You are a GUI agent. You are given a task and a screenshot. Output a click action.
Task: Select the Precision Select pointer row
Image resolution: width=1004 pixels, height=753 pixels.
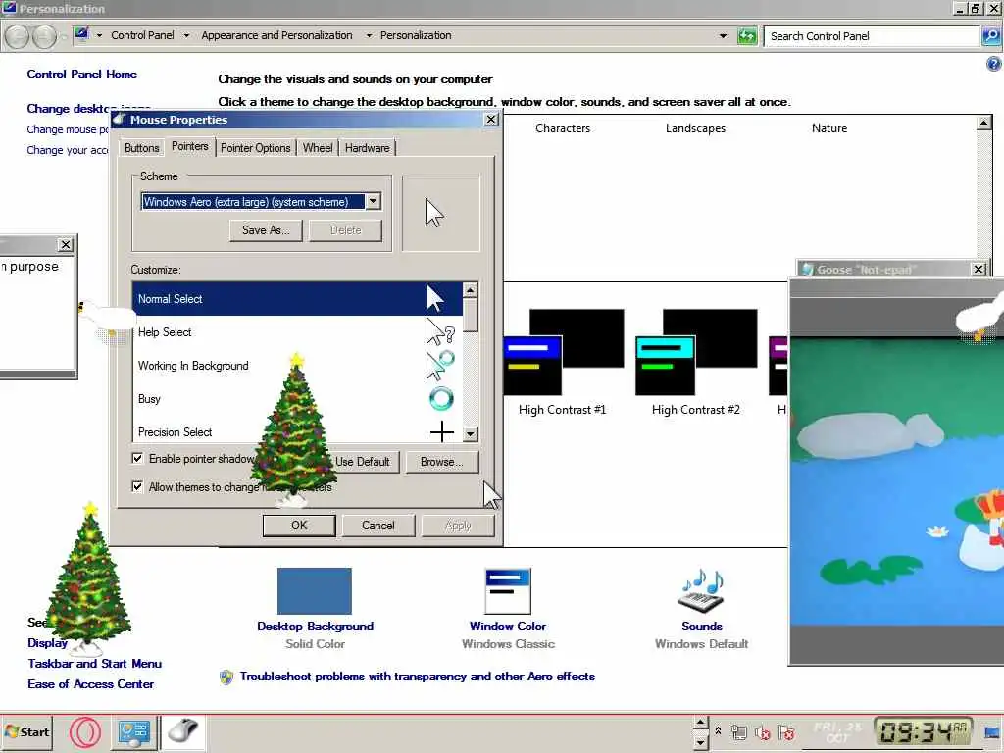[x=297, y=431]
